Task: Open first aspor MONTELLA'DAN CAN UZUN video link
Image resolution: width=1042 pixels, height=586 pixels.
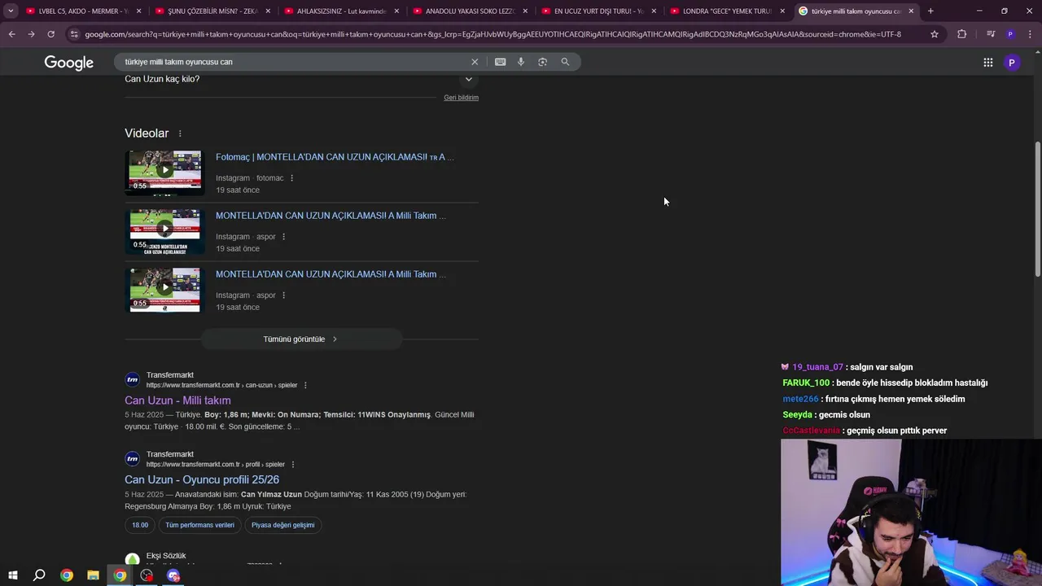Action: tap(331, 216)
